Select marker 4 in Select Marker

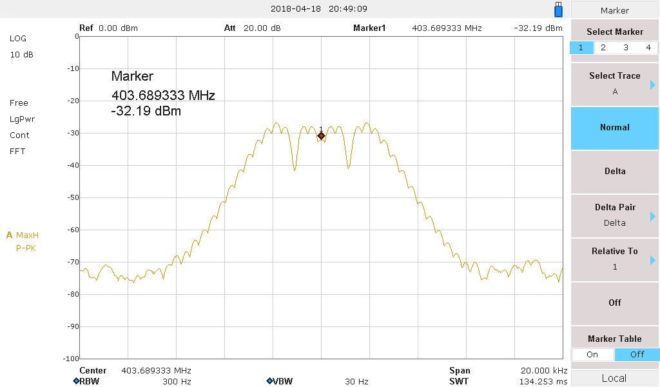point(648,48)
